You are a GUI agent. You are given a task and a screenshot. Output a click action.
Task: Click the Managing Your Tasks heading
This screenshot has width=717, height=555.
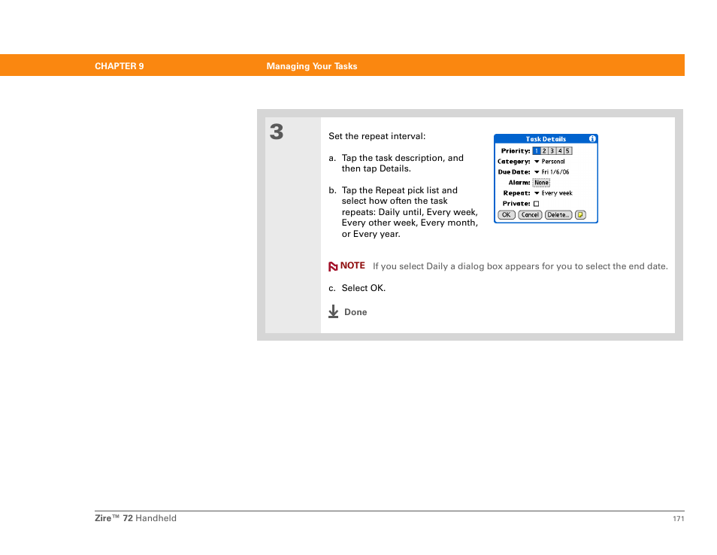(x=312, y=66)
